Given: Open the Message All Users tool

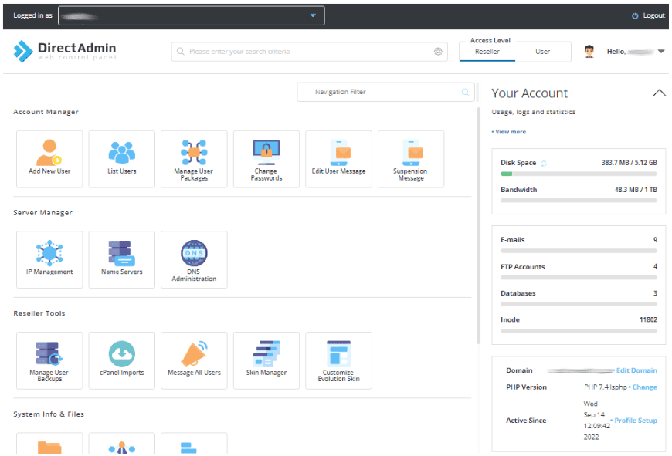Looking at the screenshot, I should [194, 360].
